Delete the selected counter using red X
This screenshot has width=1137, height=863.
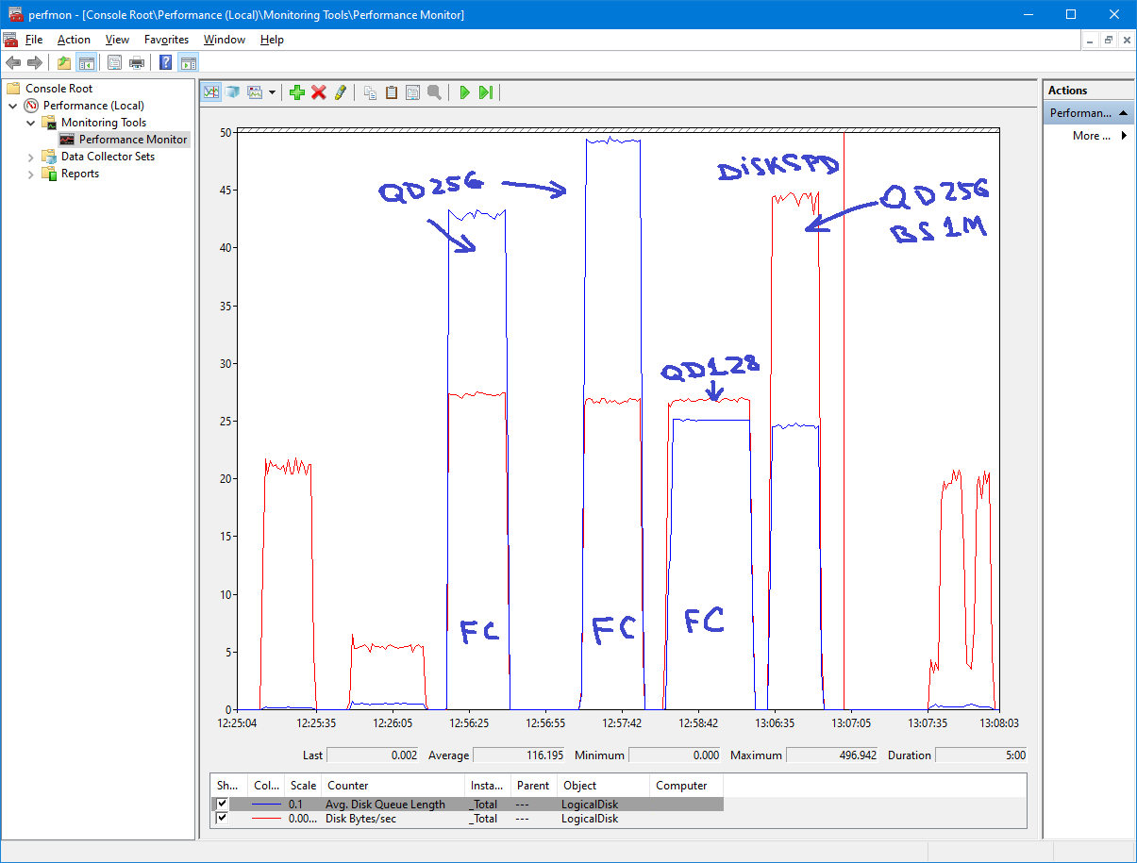(x=319, y=91)
